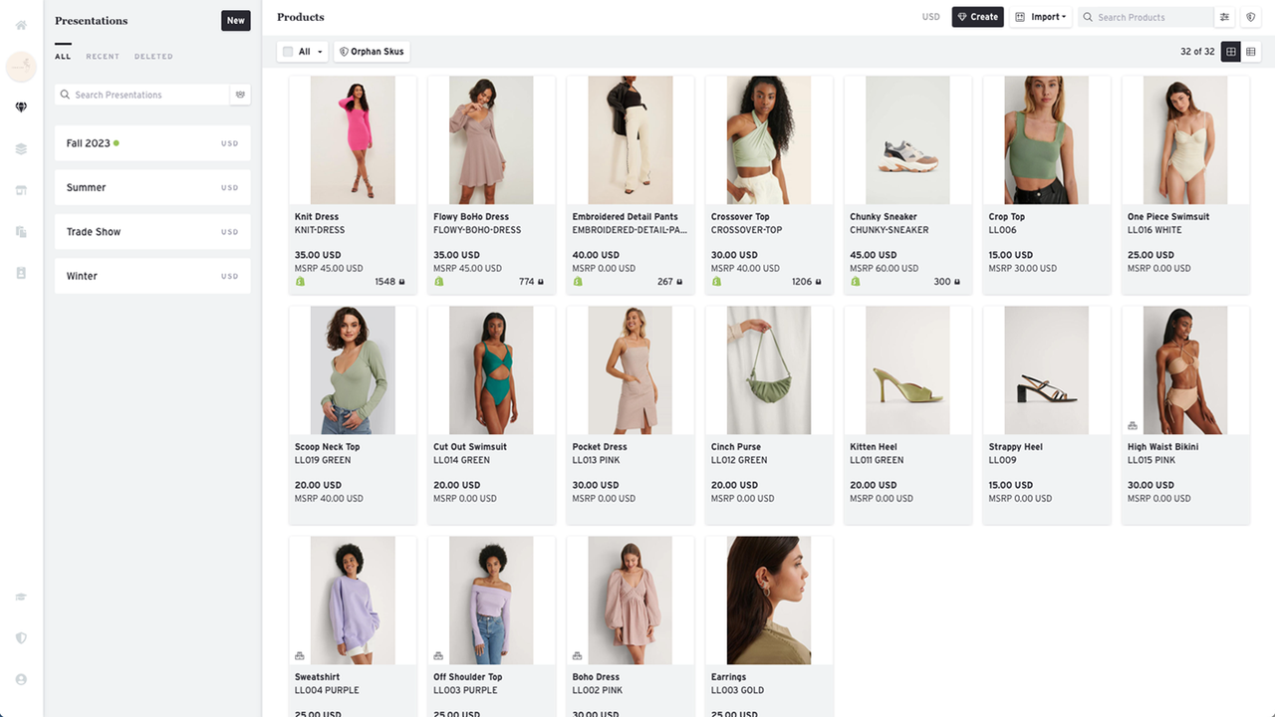Open the contact book icon in sidebar
The height and width of the screenshot is (717, 1275).
[21, 273]
